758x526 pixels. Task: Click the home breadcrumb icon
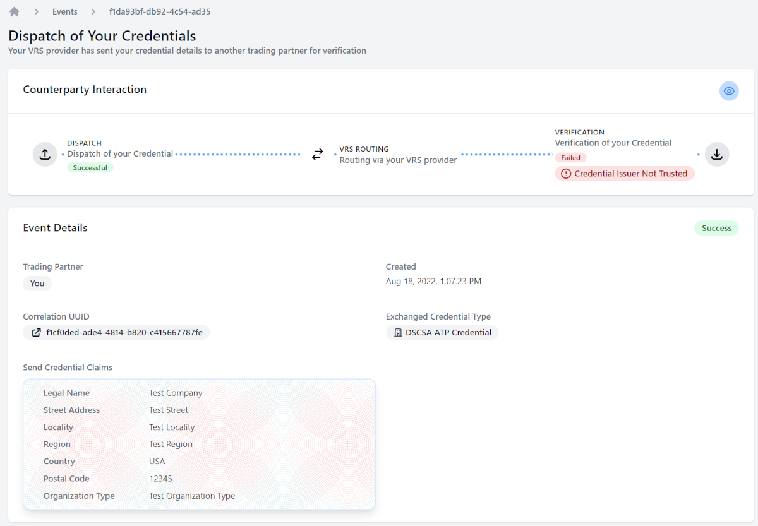point(15,11)
